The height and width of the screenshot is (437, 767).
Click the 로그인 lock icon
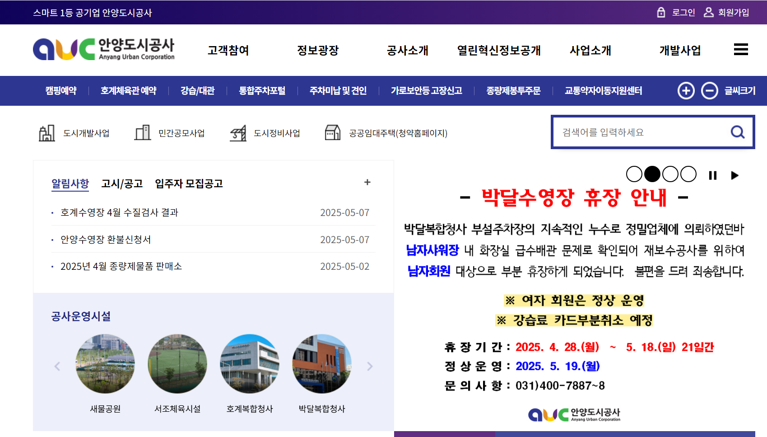pyautogui.click(x=661, y=12)
